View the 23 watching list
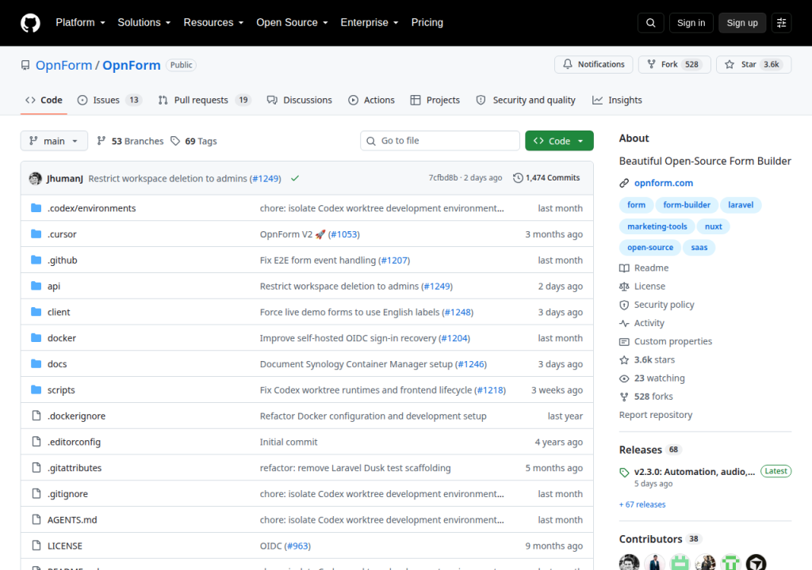Image resolution: width=812 pixels, height=570 pixels. (652, 378)
